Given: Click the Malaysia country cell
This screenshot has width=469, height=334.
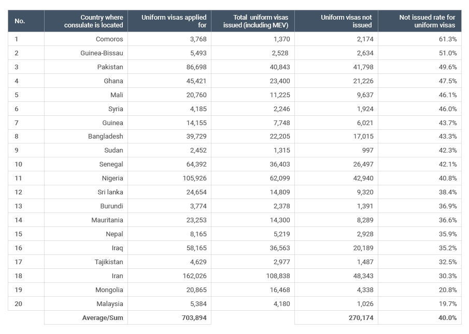Looking at the screenshot, I should point(110,304).
